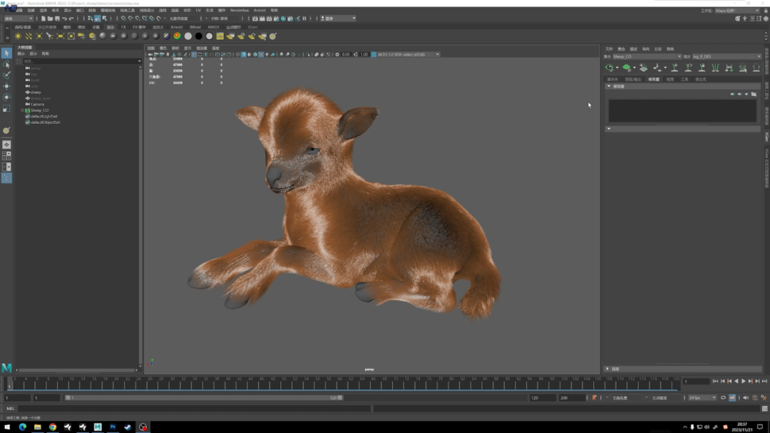Switch to the Bifrost shelf tab
Viewport: 770px width, 433px height.
[x=195, y=27]
